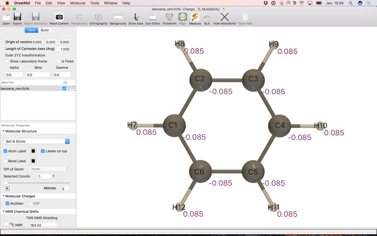
Task: Enable the 13C NMR checkbox
Action: click(6, 224)
